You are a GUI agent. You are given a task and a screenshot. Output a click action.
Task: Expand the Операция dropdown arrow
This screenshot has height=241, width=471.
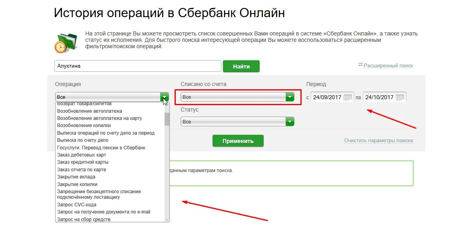pyautogui.click(x=165, y=97)
